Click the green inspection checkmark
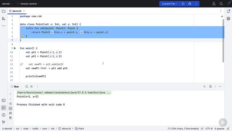The width and height of the screenshot is (232, 131). (222, 16)
